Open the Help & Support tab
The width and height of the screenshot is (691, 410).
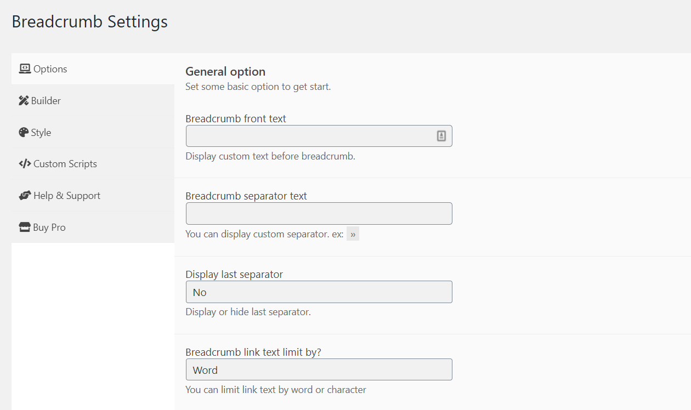pyautogui.click(x=67, y=196)
